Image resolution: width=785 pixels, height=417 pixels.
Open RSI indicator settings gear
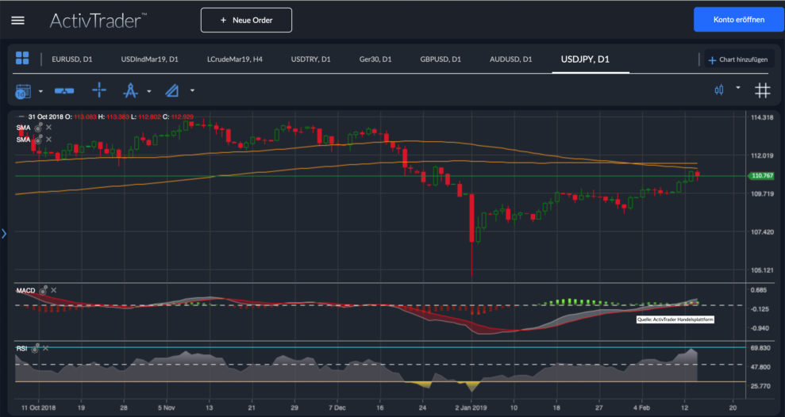point(35,349)
